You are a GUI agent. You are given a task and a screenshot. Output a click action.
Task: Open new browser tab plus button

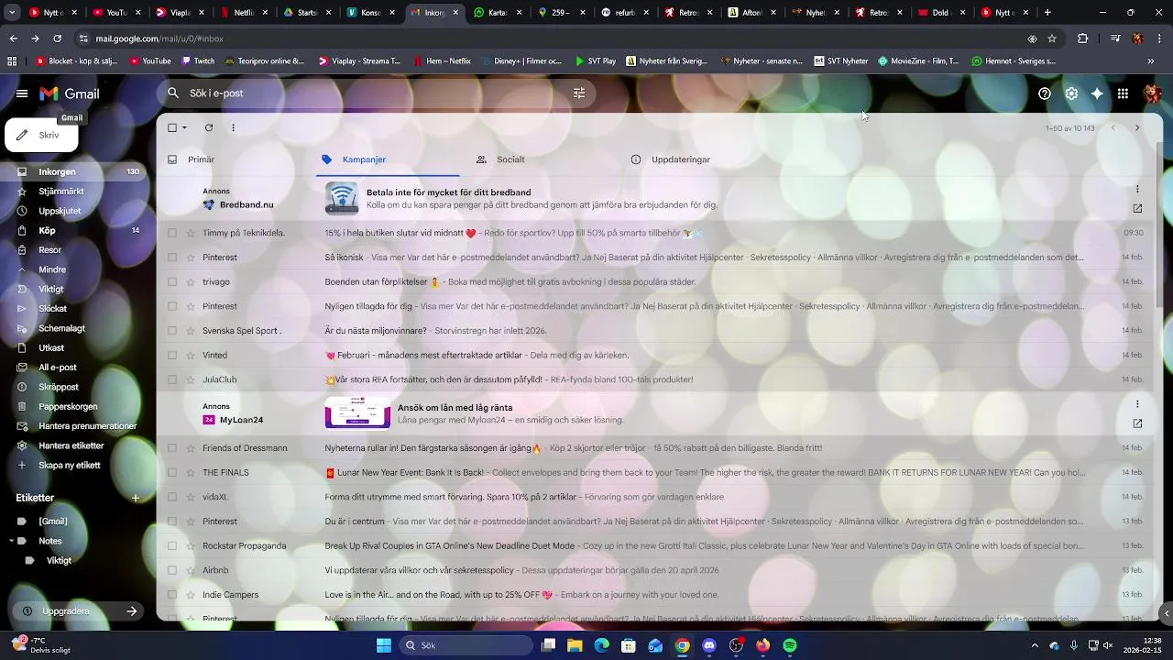pyautogui.click(x=1047, y=13)
